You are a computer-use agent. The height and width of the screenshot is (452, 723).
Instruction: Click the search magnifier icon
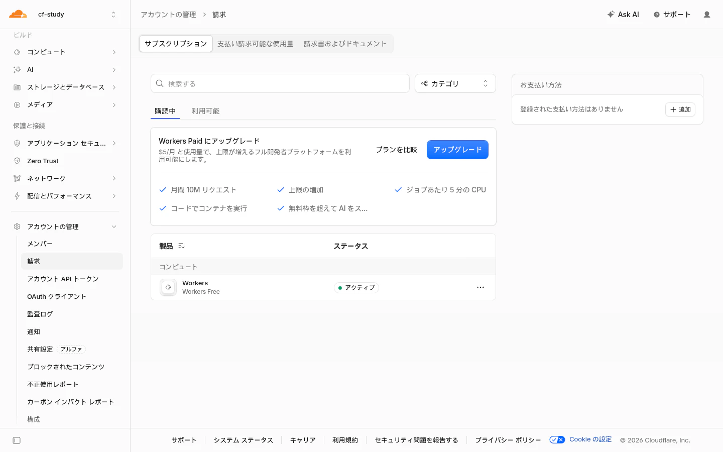tap(160, 83)
